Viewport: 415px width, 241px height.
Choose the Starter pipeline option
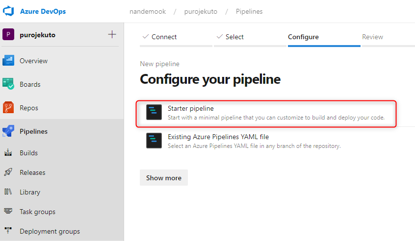point(266,114)
